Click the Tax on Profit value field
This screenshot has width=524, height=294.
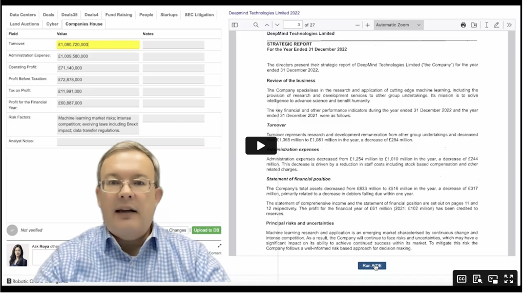coord(98,92)
